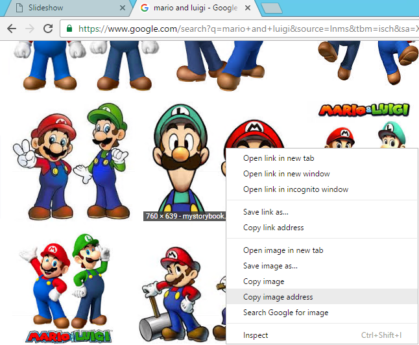Select Copy link address

click(x=322, y=228)
